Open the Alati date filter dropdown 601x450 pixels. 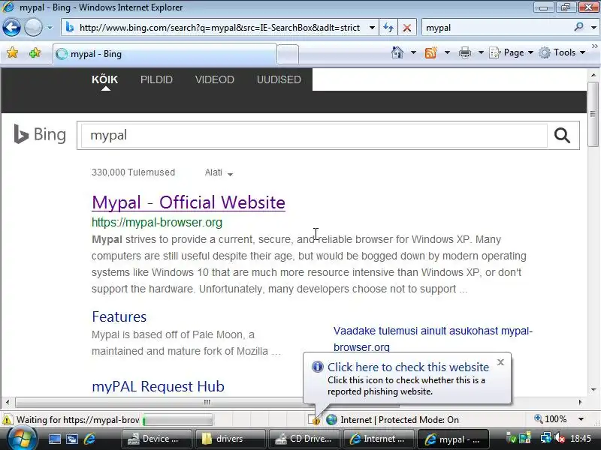219,172
